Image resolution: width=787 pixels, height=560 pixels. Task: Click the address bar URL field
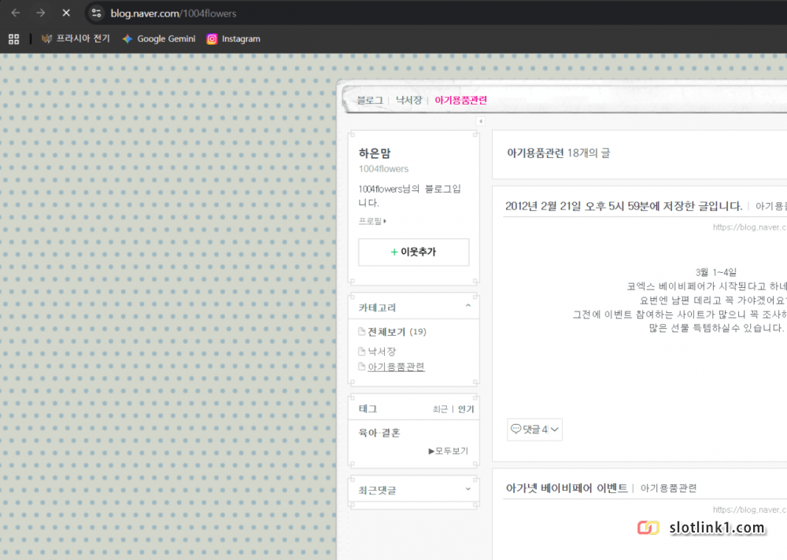point(393,13)
